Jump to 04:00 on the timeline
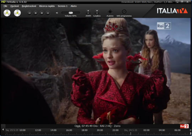Image resolution: width=192 pixels, height=136 pixels. pyautogui.click(x=162, y=130)
